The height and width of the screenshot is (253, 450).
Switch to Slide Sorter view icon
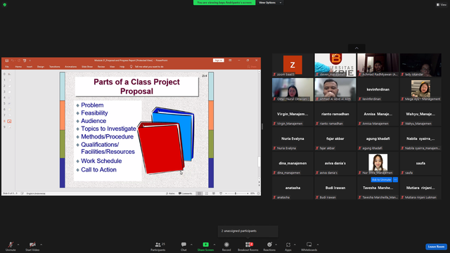pos(206,193)
